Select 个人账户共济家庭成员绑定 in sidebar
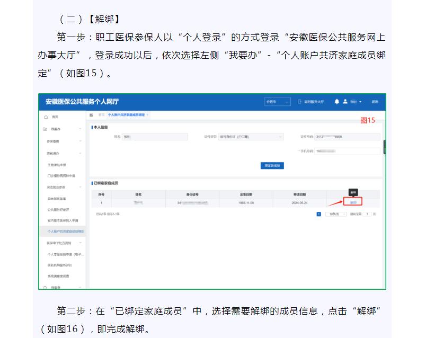This screenshot has width=426, height=338. pos(66,232)
